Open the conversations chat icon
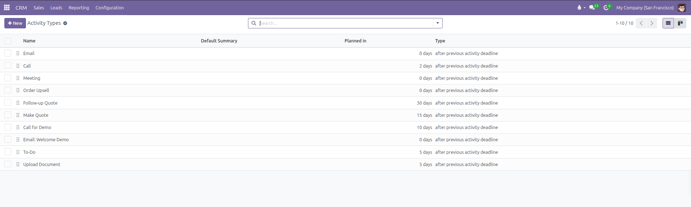This screenshot has height=207, width=691. pos(592,8)
